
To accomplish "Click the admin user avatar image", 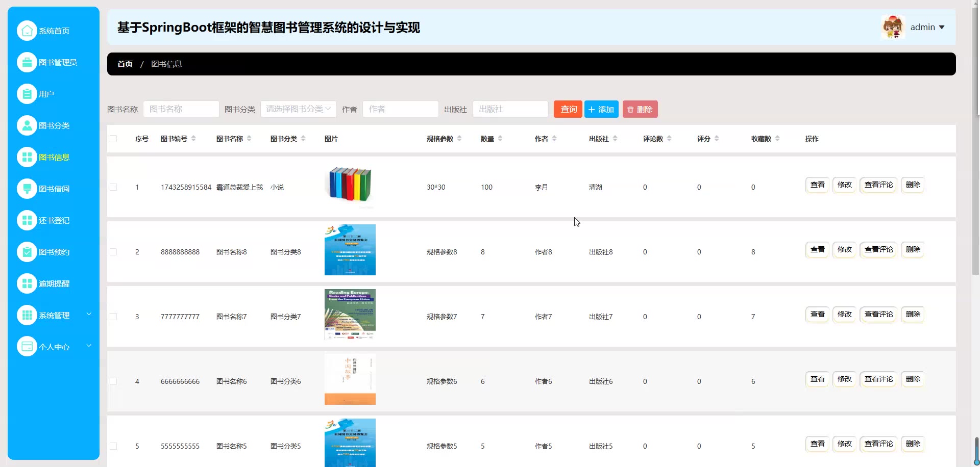I will pyautogui.click(x=893, y=27).
